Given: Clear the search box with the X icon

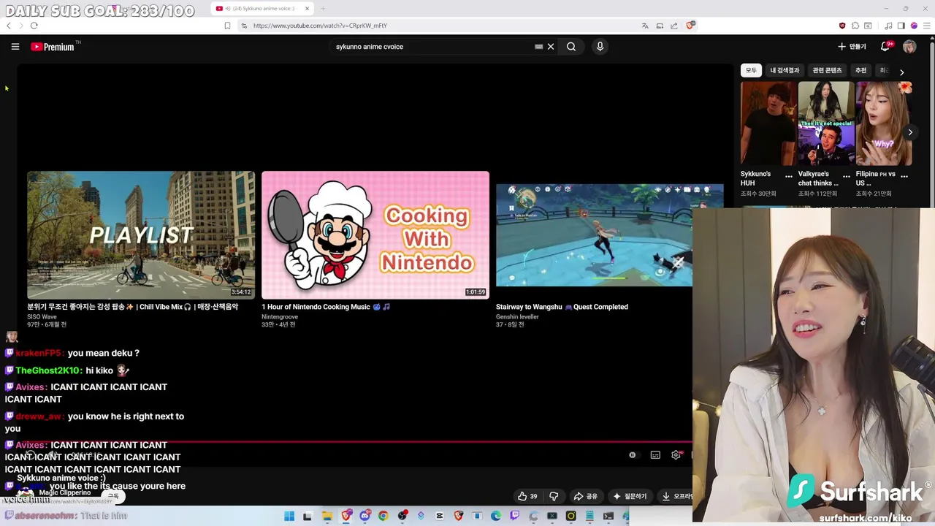Looking at the screenshot, I should click(551, 47).
